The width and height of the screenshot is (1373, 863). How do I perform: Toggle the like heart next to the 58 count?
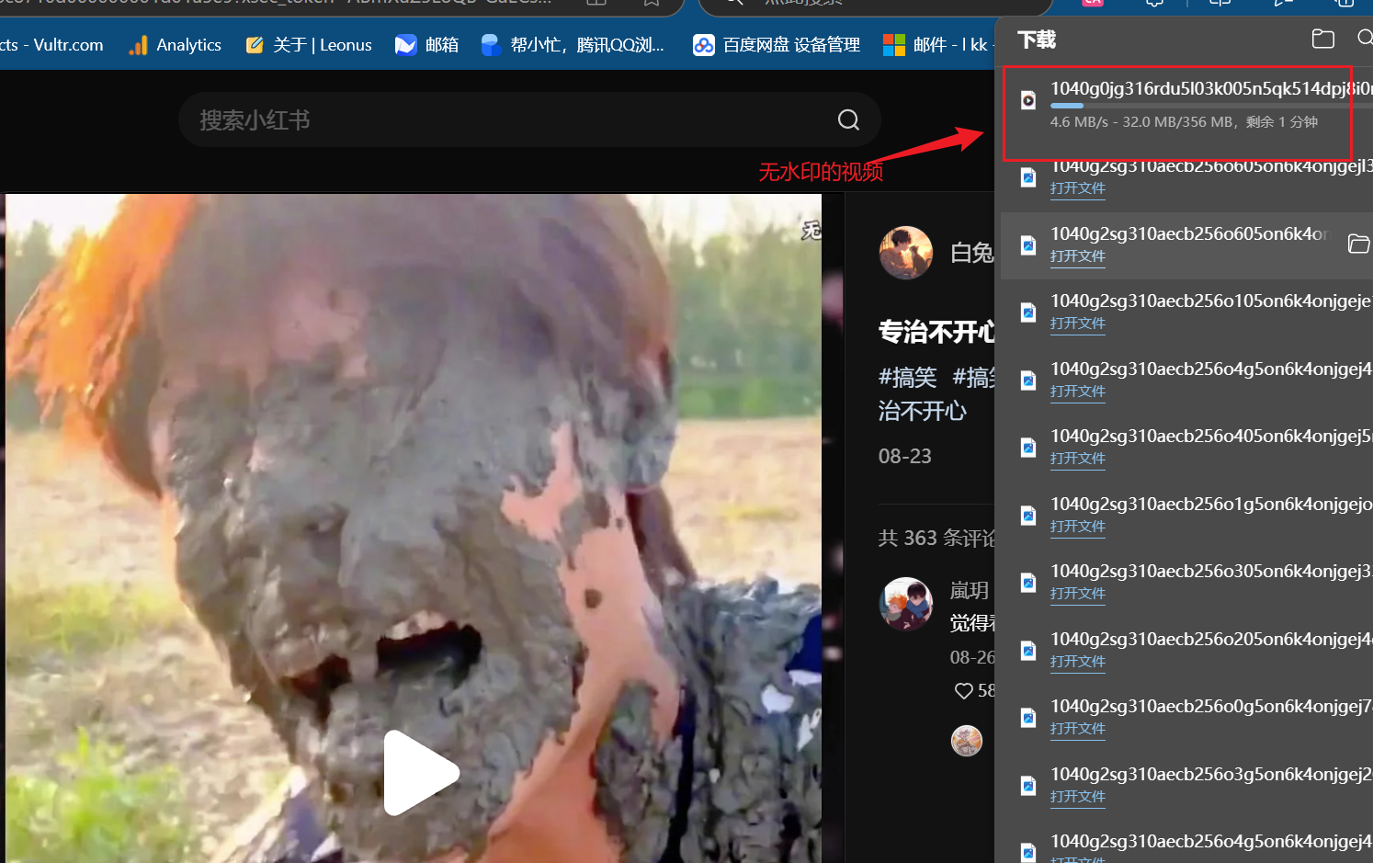[x=963, y=690]
